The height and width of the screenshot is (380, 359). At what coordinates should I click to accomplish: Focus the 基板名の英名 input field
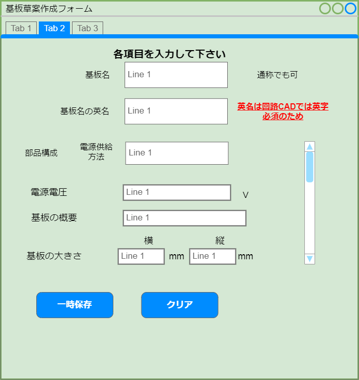[176, 111]
